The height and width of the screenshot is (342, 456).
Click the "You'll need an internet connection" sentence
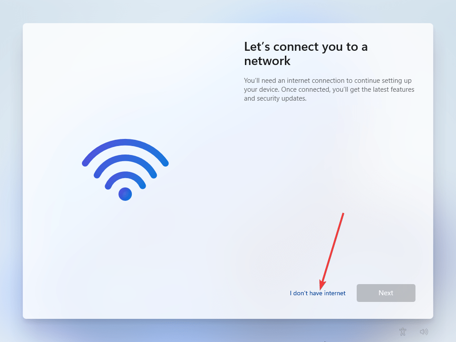[328, 81]
